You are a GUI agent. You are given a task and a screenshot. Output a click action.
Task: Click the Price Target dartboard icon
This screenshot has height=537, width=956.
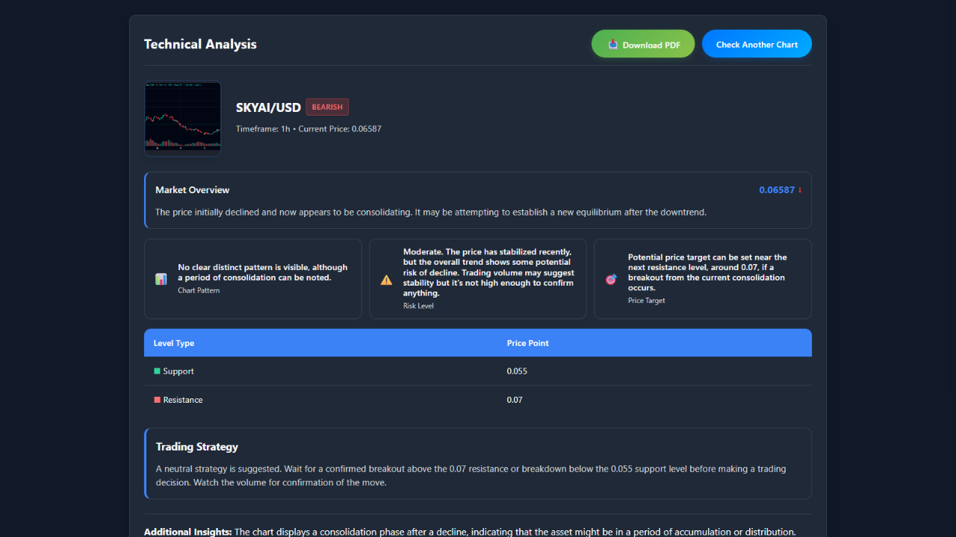[x=611, y=279]
